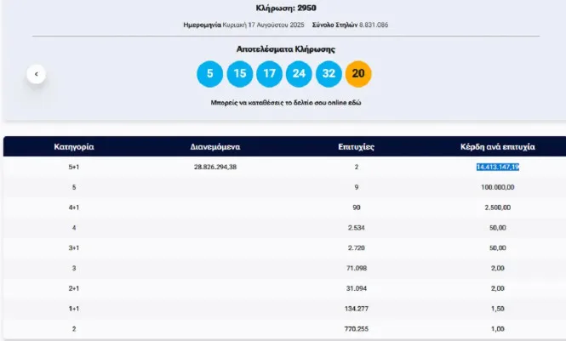Click the winners count 770.255
Image resolution: width=566 pixels, height=341 pixels.
tap(357, 329)
